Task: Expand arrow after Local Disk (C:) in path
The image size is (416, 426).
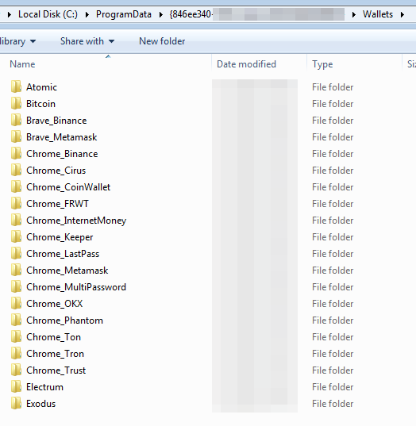Action: [87, 14]
